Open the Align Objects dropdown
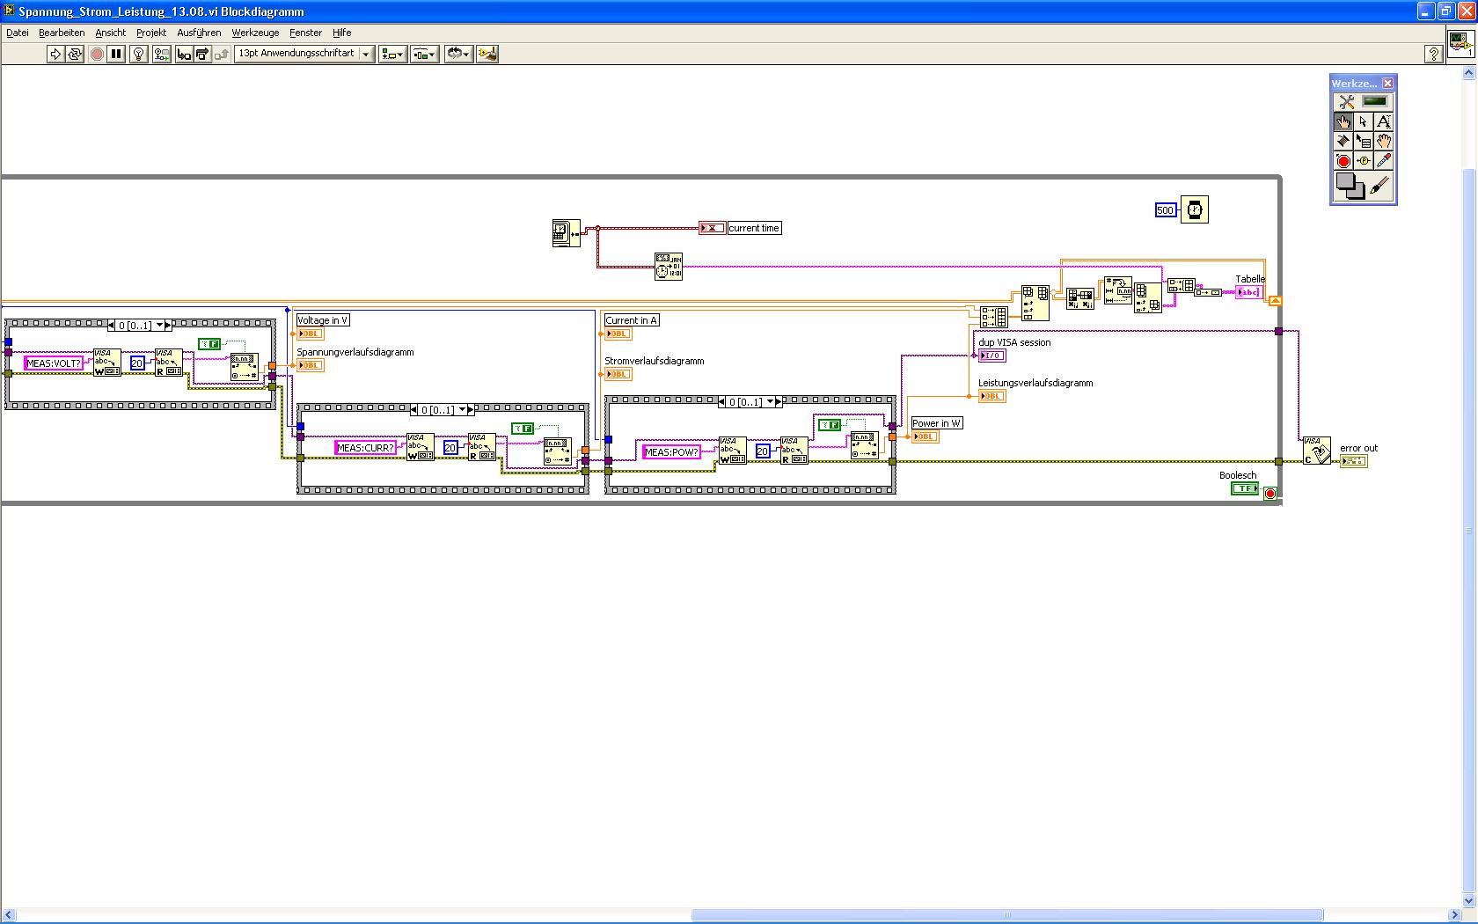The image size is (1478, 924). 392,54
